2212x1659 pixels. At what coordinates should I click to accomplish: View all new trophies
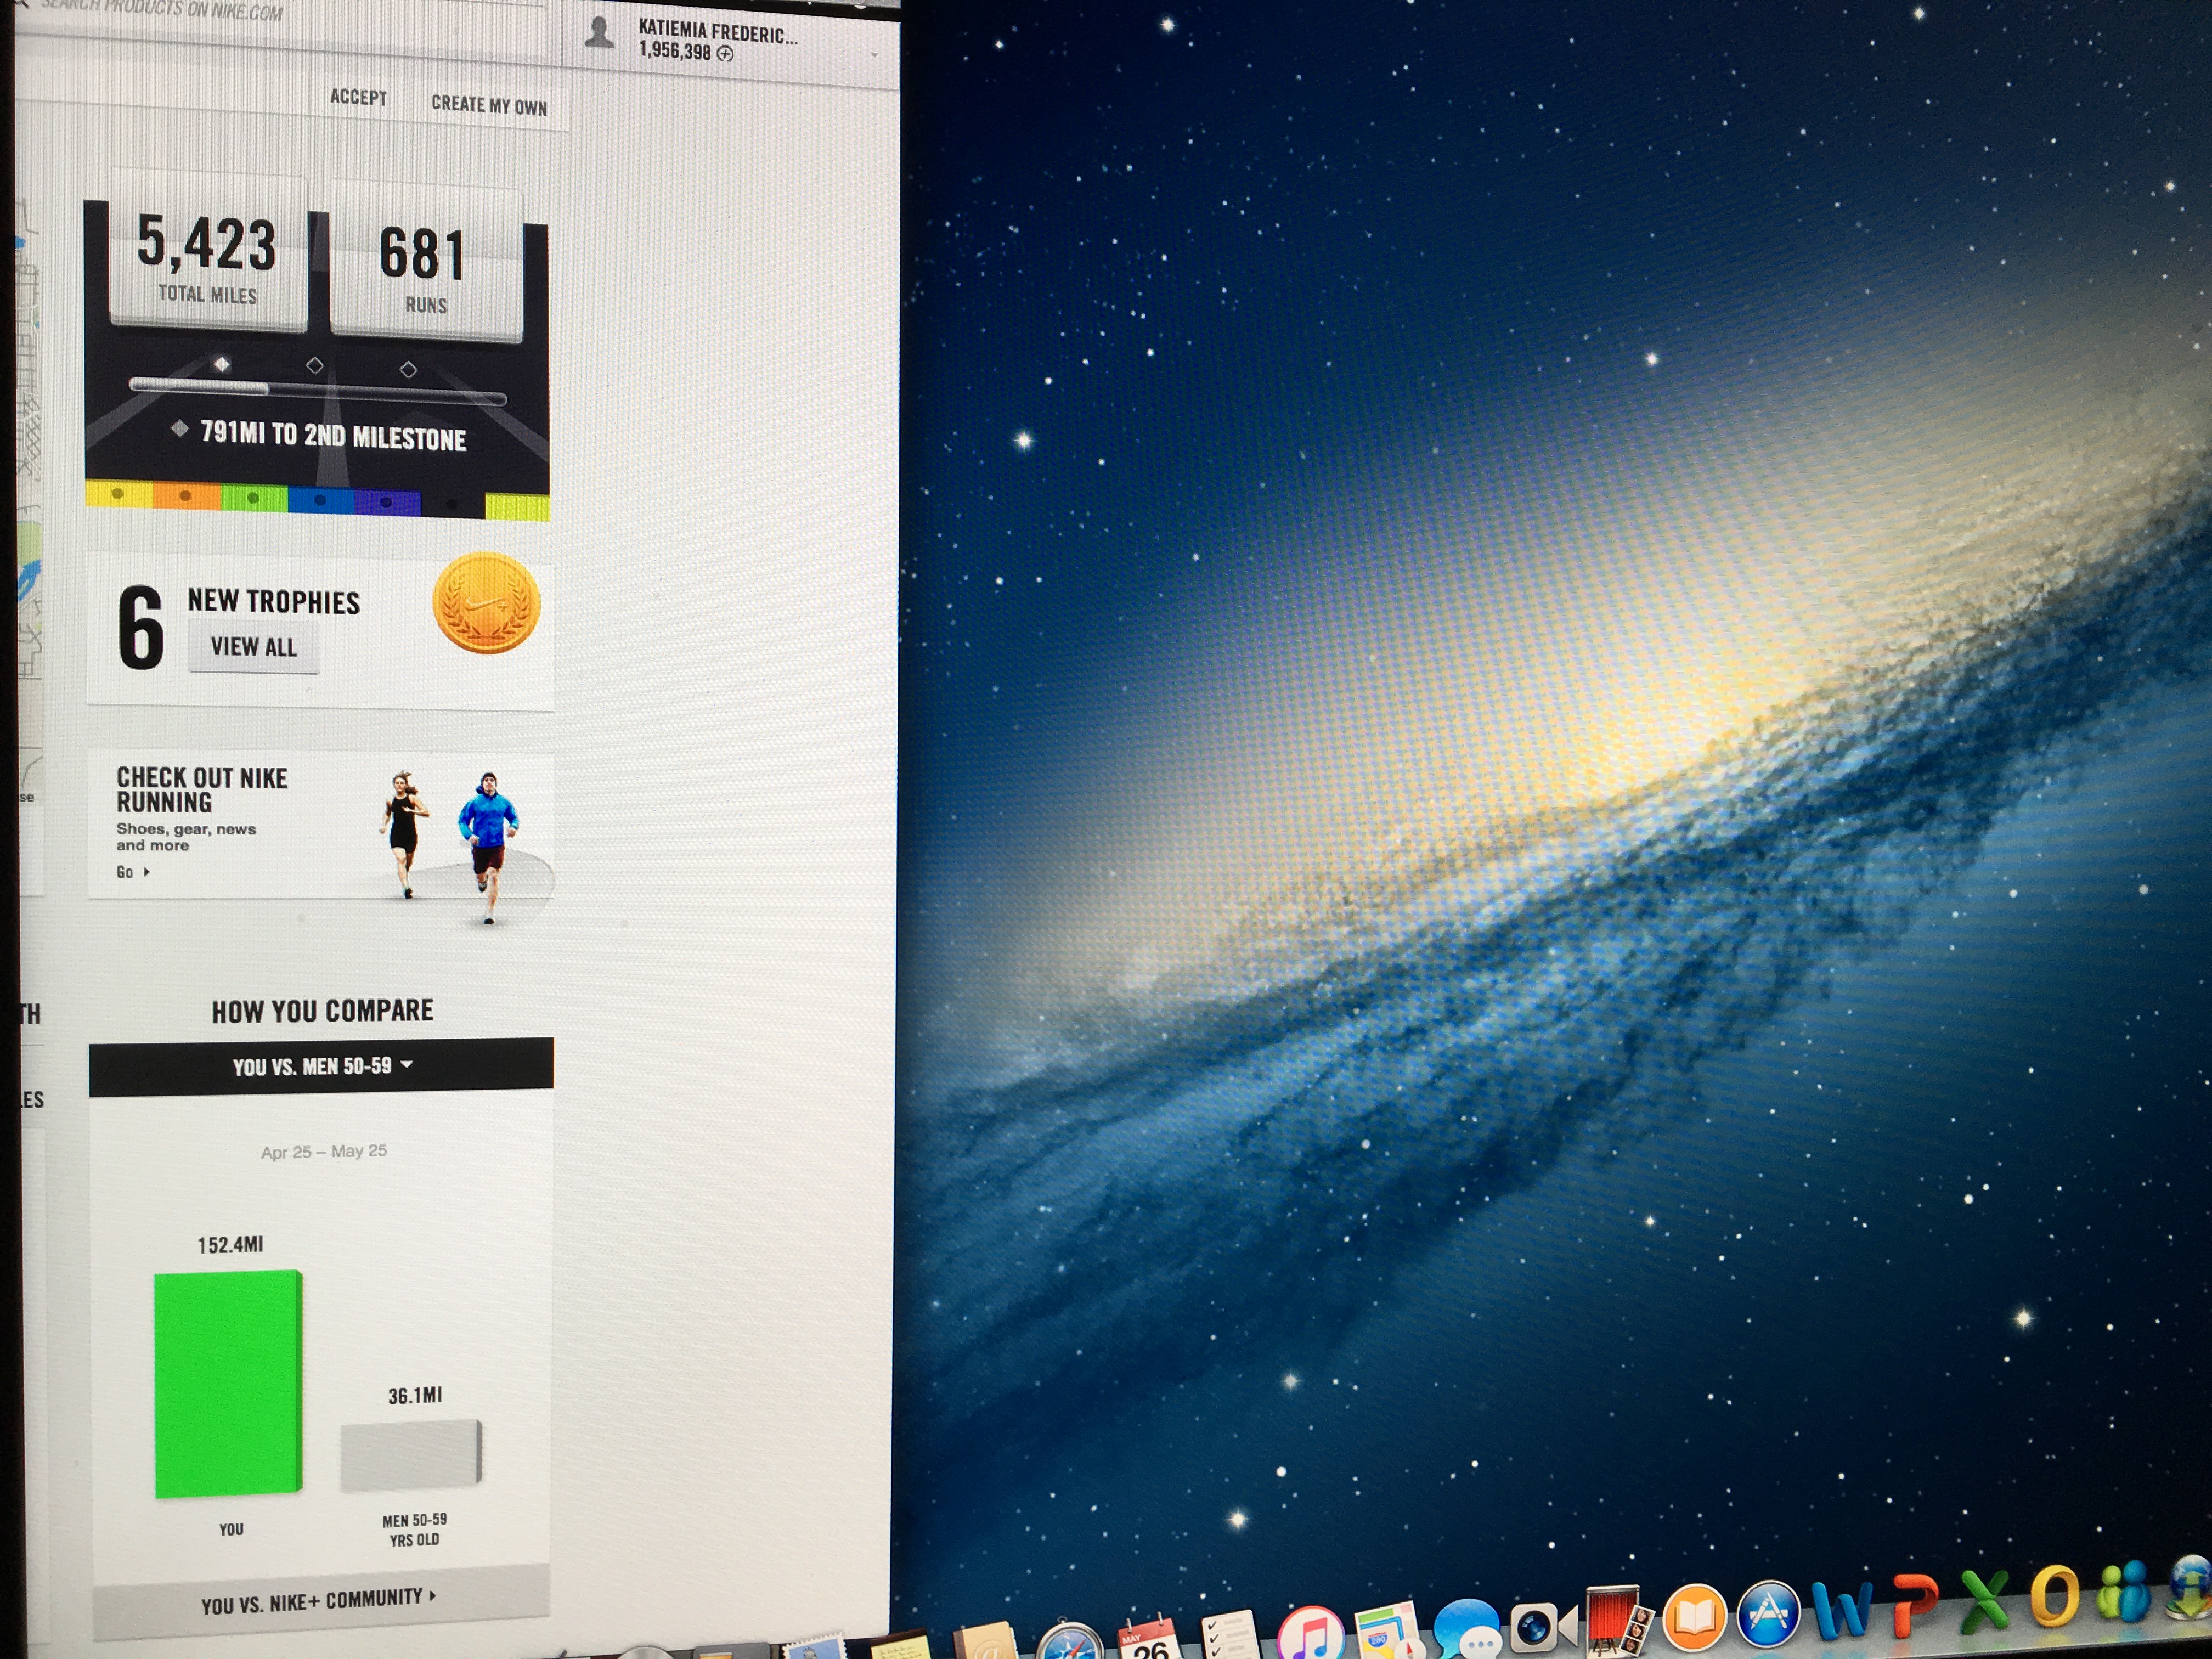pos(253,647)
